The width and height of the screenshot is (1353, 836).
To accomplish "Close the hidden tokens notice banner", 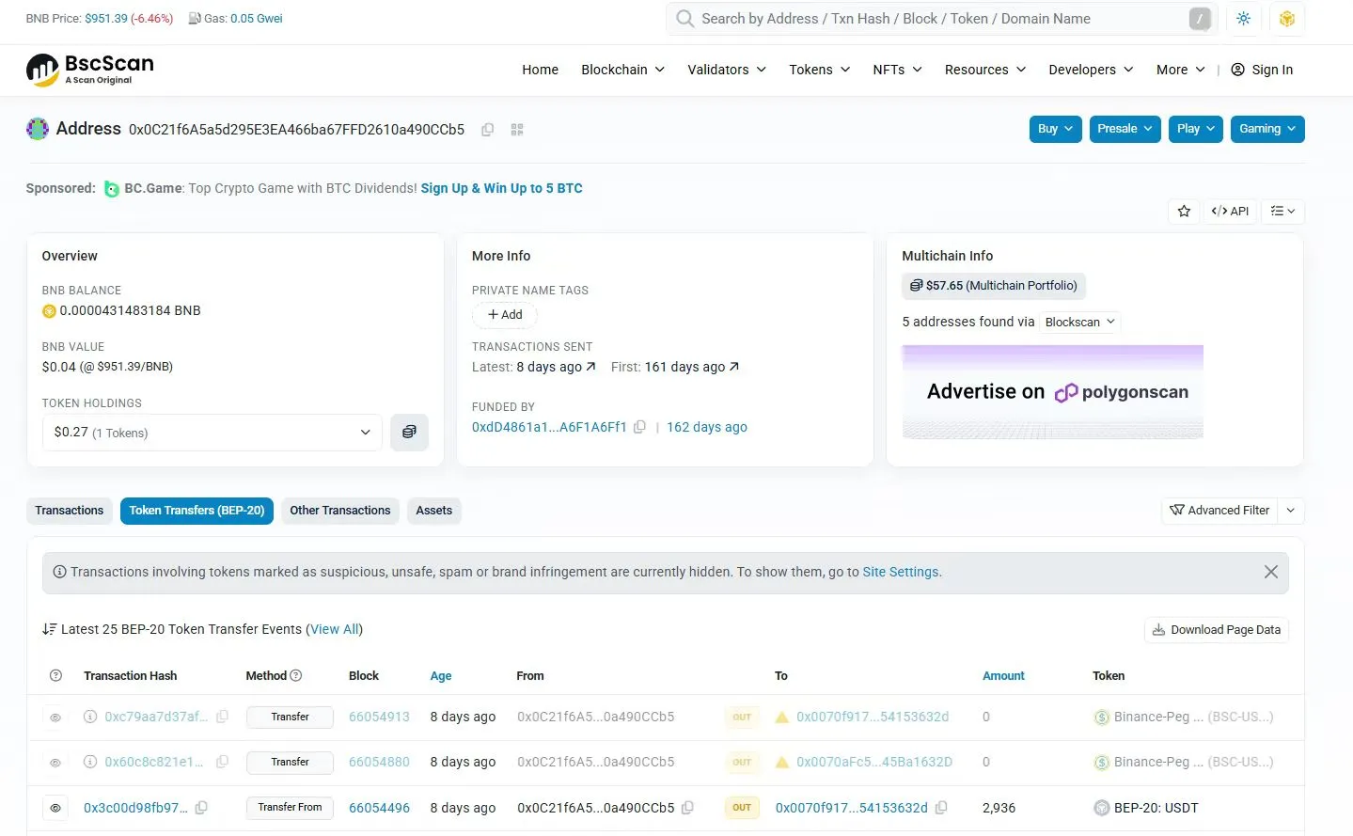I will [x=1270, y=572].
